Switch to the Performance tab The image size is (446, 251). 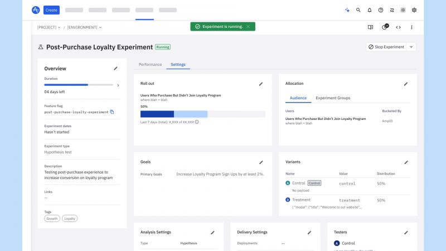coord(150,65)
